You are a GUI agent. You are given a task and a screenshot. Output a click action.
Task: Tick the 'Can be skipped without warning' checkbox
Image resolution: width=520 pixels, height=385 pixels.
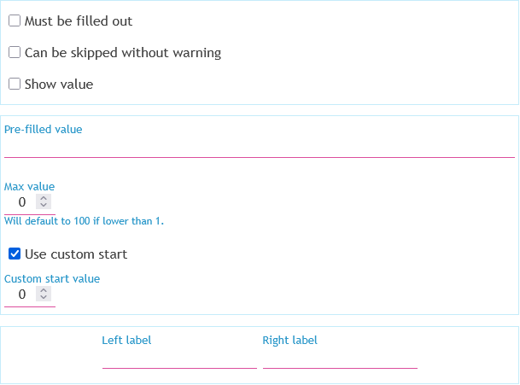click(15, 53)
